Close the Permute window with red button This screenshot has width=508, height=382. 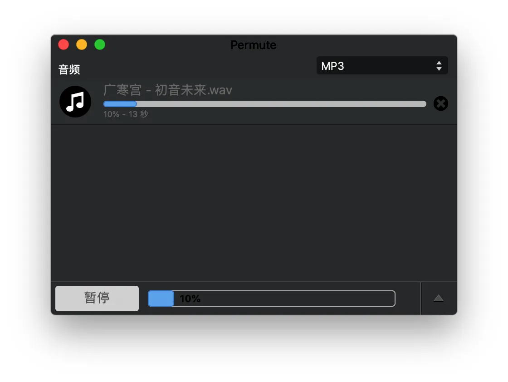[63, 44]
